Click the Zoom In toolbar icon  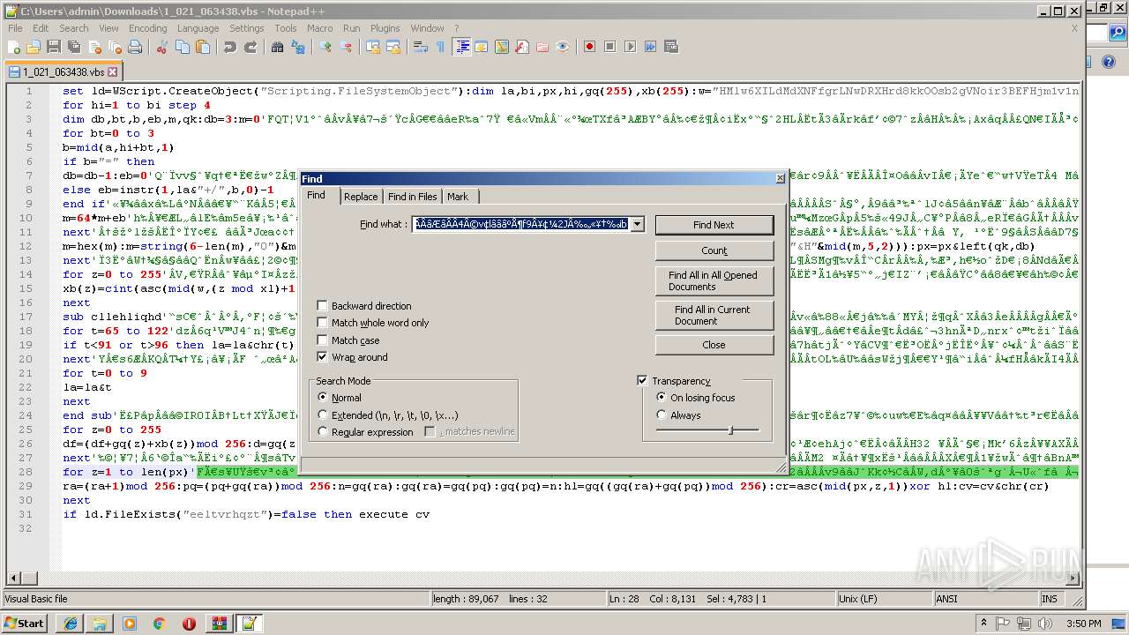click(325, 47)
